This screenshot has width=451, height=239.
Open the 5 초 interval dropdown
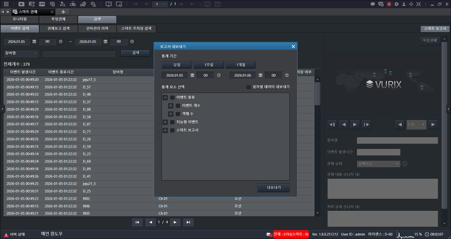point(416,124)
